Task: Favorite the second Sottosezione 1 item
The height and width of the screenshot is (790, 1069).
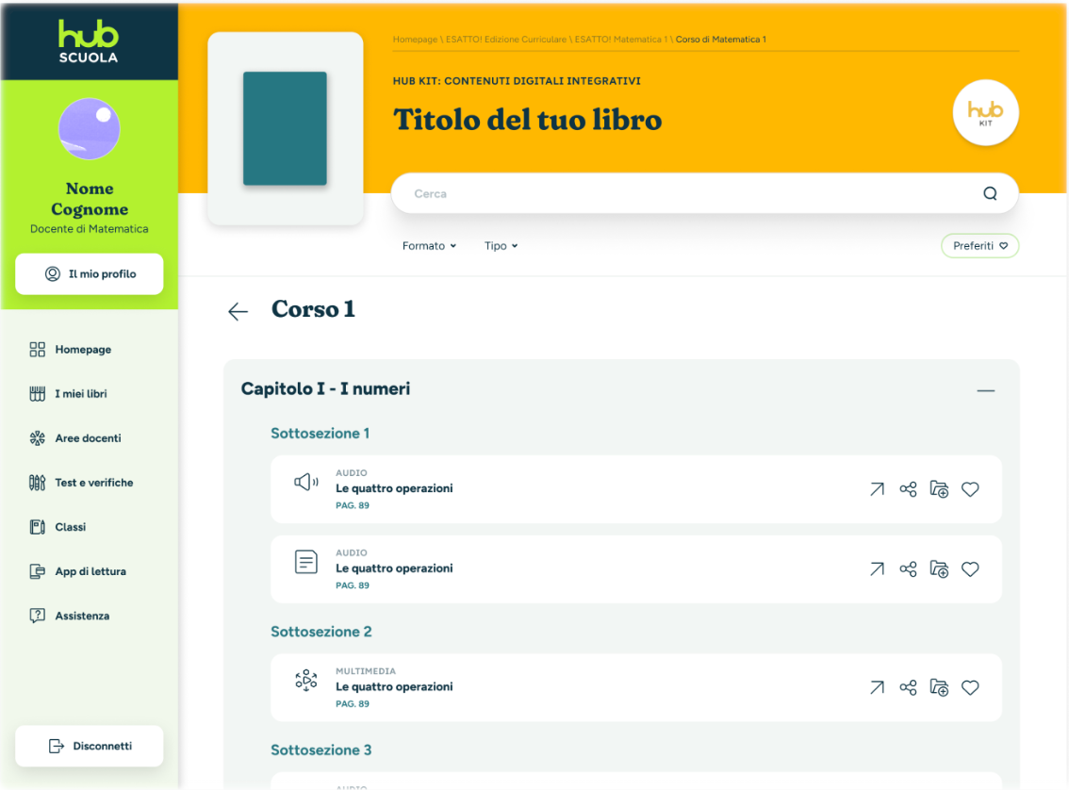Action: click(970, 569)
